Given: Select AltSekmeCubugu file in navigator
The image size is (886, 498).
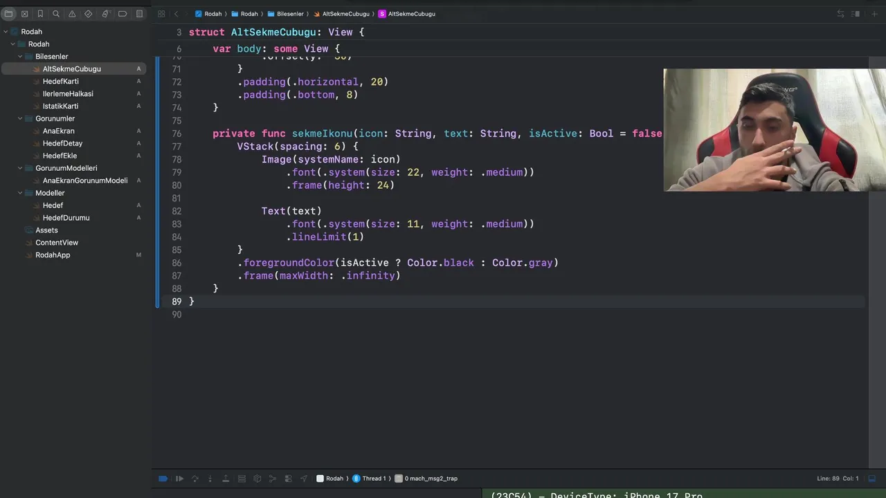Looking at the screenshot, I should pyautogui.click(x=73, y=69).
